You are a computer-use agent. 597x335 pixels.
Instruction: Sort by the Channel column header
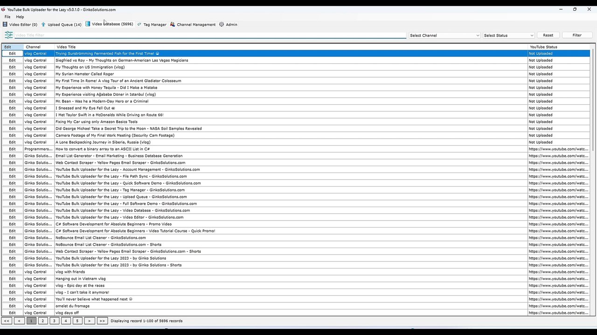click(x=39, y=47)
